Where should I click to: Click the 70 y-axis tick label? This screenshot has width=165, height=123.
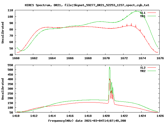11,36
